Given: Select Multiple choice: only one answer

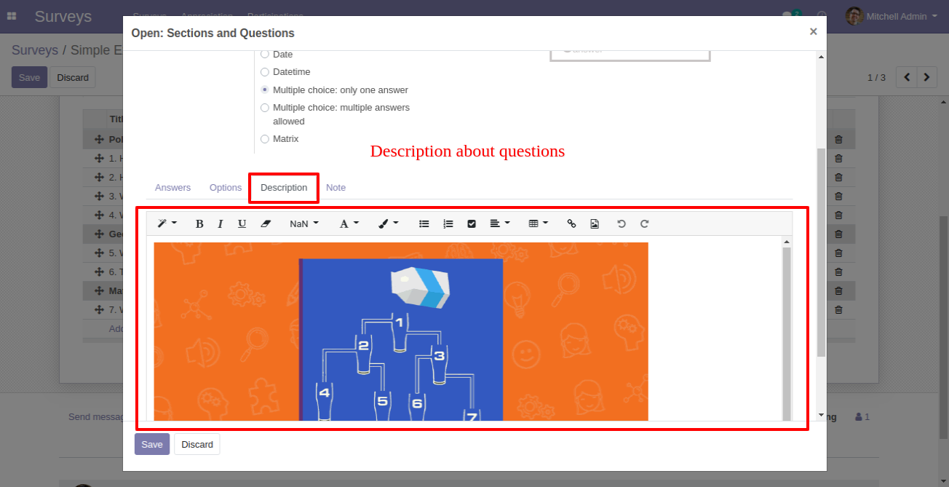Looking at the screenshot, I should [x=265, y=90].
